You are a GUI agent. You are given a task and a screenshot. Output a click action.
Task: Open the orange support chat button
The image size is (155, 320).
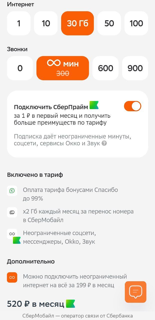pyautogui.click(x=136, y=292)
